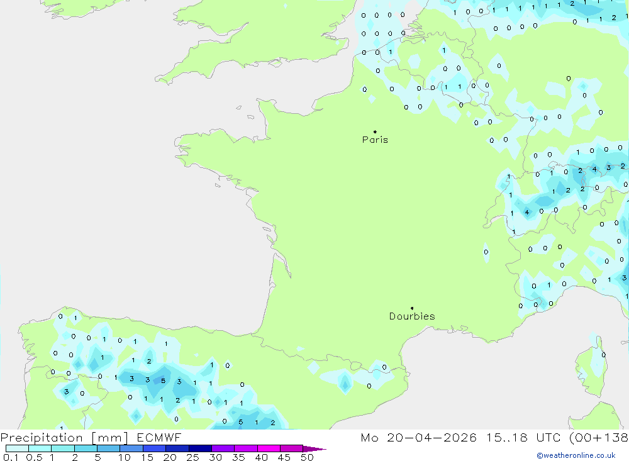Pick the 40–45 mm magenta legend swatch
Screen dimensions: 629x461
[269, 448]
